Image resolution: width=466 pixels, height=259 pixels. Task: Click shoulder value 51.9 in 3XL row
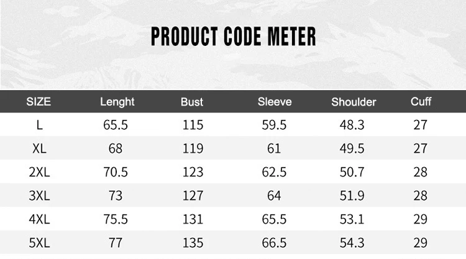point(352,196)
